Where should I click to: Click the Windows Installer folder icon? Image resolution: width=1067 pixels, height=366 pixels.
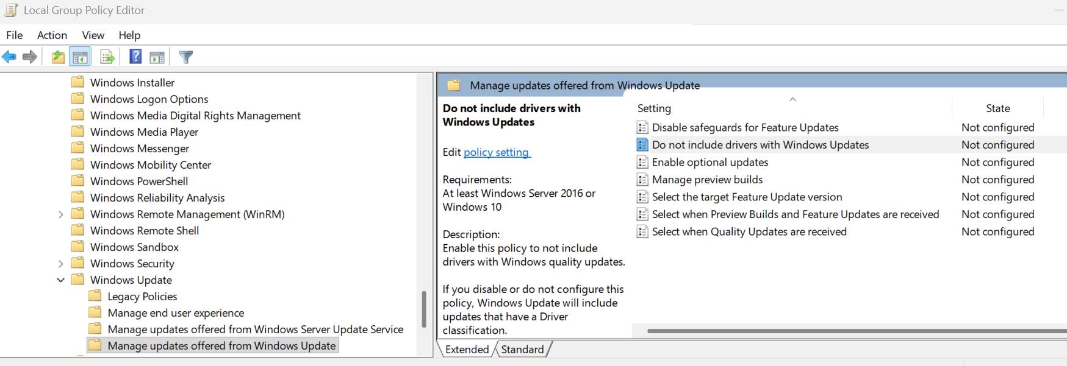77,82
